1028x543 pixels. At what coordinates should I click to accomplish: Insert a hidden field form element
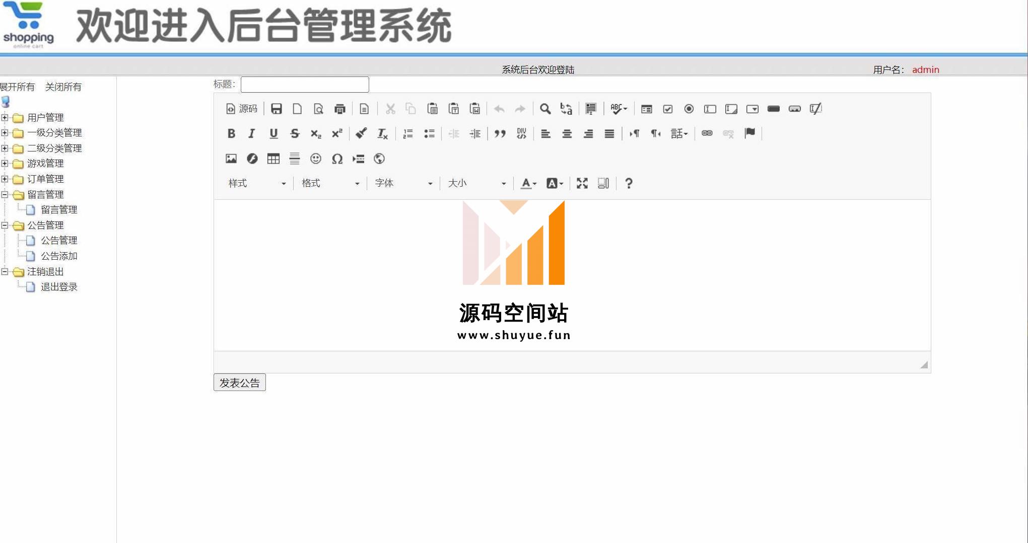click(x=816, y=109)
